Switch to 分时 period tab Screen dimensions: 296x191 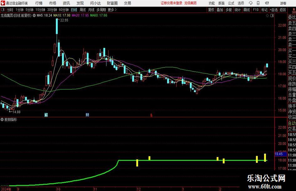pyautogui.click(x=10, y=10)
